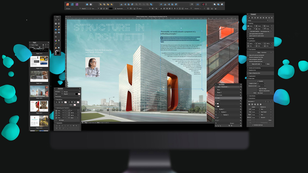Click the black text colour swatch in toolbar
308x173 pixels.
(x=111, y=9)
